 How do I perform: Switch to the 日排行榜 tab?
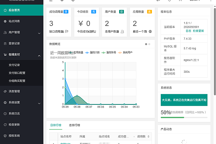pos(56,125)
